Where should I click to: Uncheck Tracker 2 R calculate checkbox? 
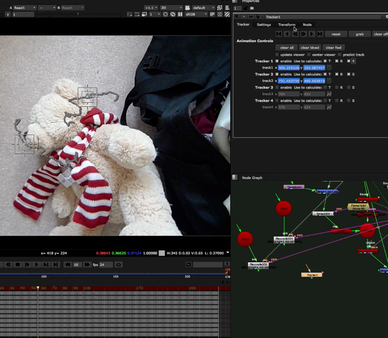(x=336, y=74)
